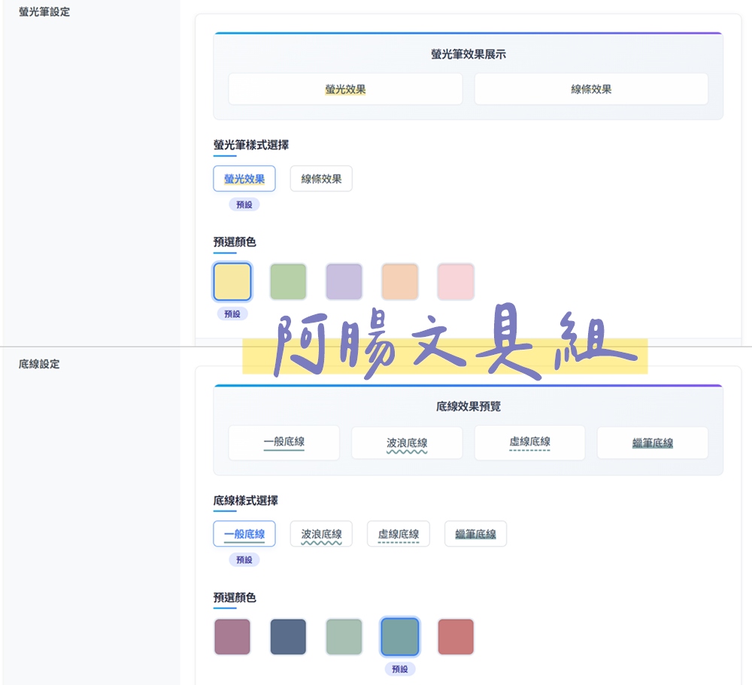Viewport: 752px width, 685px height.
Task: Choose the orange highlighter color
Action: [x=399, y=281]
